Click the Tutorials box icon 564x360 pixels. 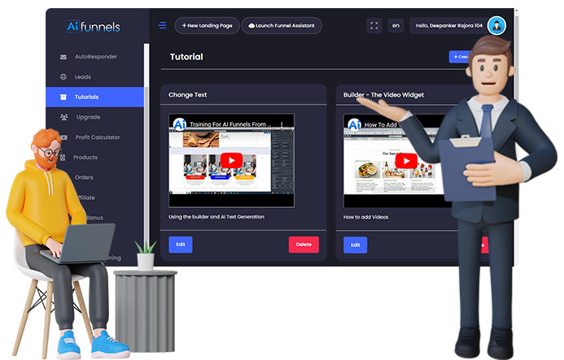tap(63, 97)
